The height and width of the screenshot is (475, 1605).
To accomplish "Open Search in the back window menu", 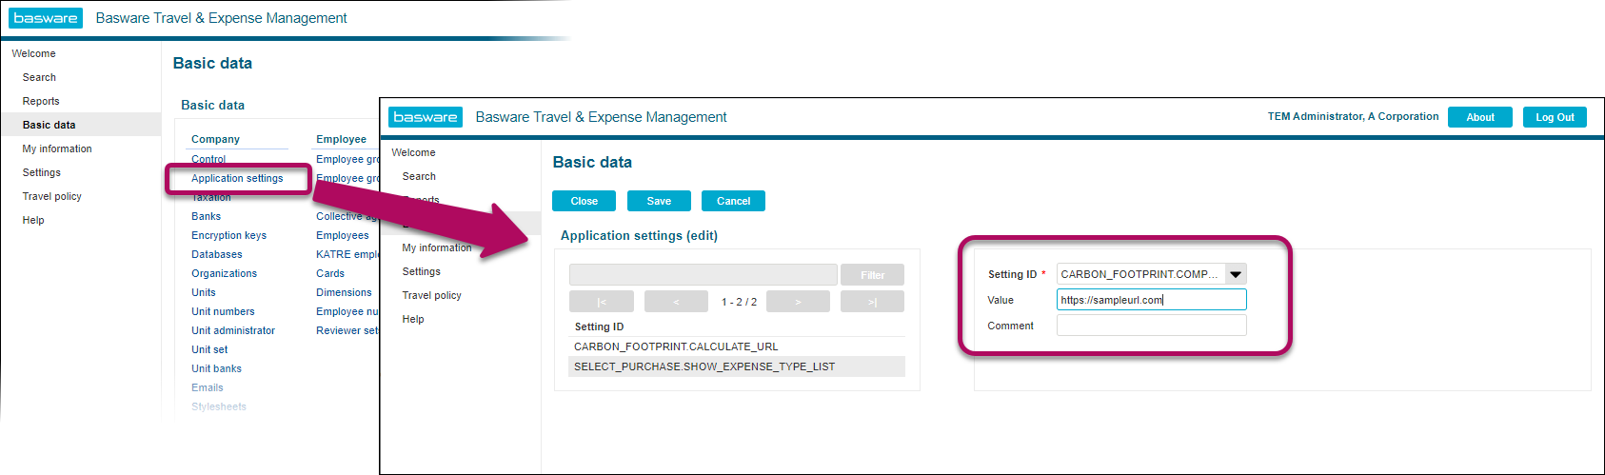I will [x=39, y=77].
